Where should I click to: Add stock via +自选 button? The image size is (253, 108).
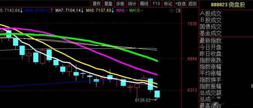pyautogui.click(x=181, y=4)
